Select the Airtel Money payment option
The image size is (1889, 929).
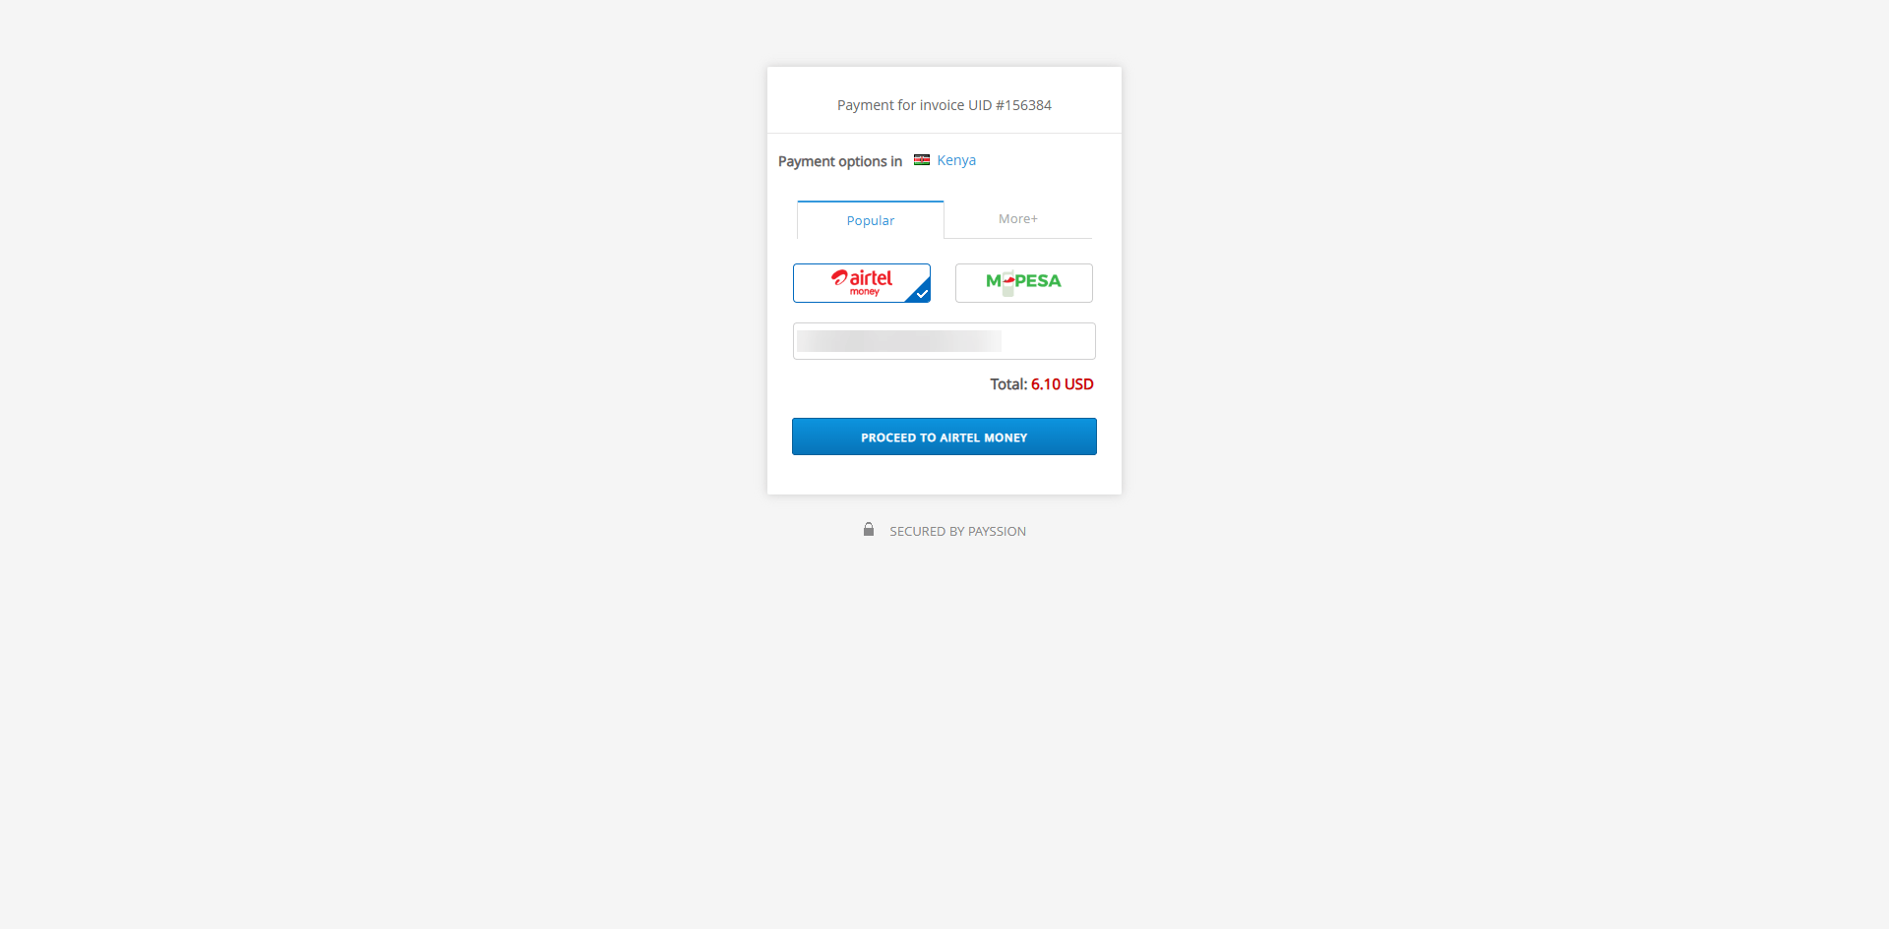[861, 283]
